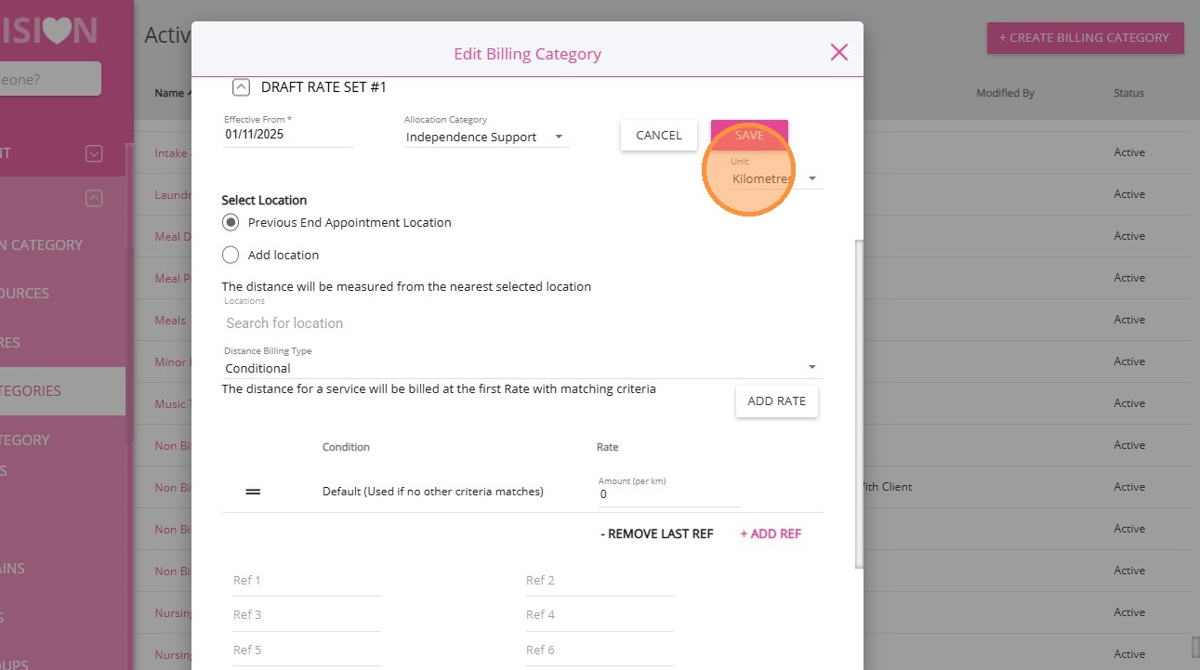This screenshot has width=1200, height=670.
Task: Click the Search for location field
Action: point(521,323)
